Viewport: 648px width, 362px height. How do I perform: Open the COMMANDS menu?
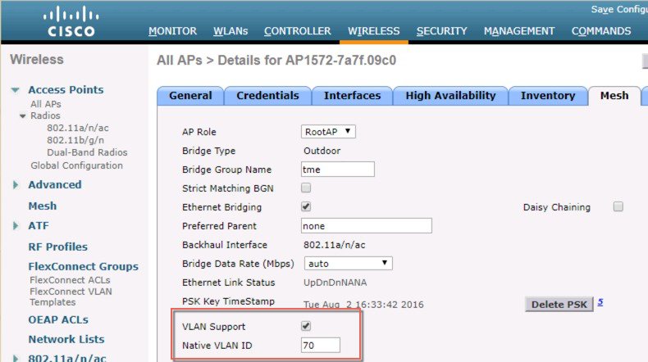[x=601, y=31]
